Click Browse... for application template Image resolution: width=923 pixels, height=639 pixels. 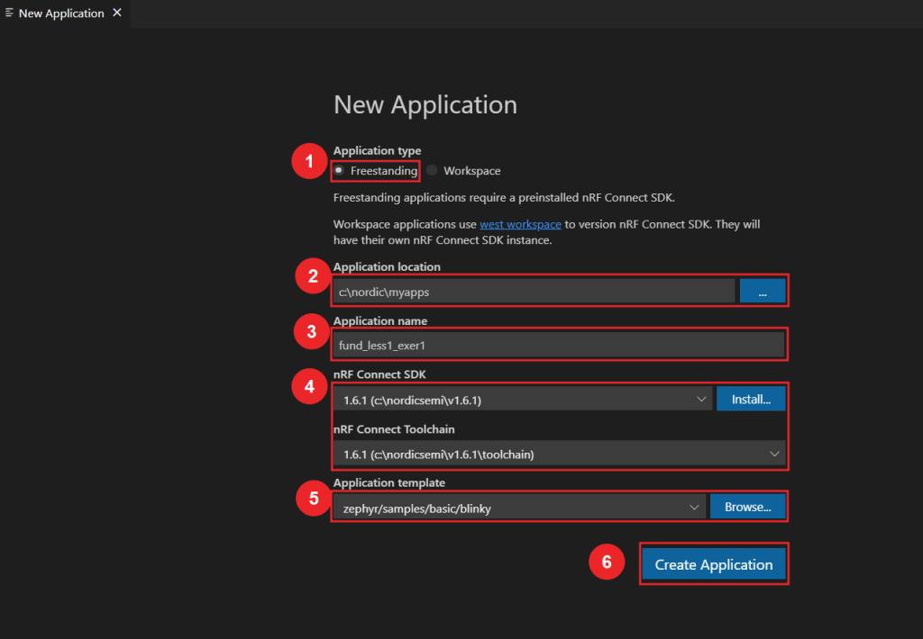(x=747, y=508)
